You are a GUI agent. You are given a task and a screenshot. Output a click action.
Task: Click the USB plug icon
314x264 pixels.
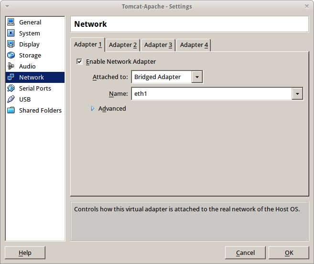pos(11,99)
